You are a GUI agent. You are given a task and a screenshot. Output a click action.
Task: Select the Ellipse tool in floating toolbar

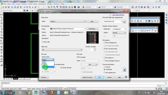pos(132,21)
